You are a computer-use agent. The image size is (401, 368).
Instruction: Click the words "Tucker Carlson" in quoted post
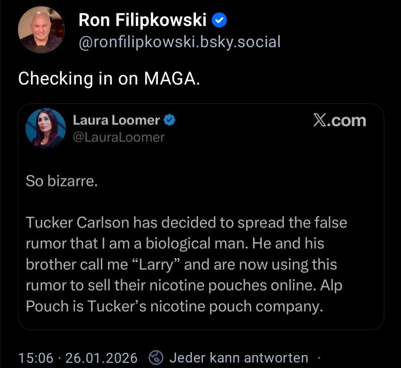pos(77,223)
